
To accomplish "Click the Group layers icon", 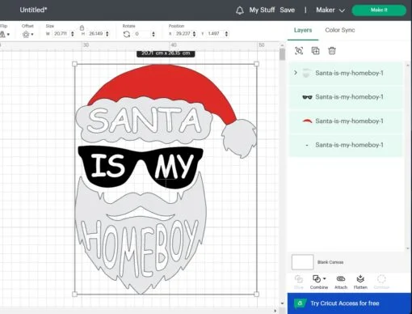I will coord(299,51).
